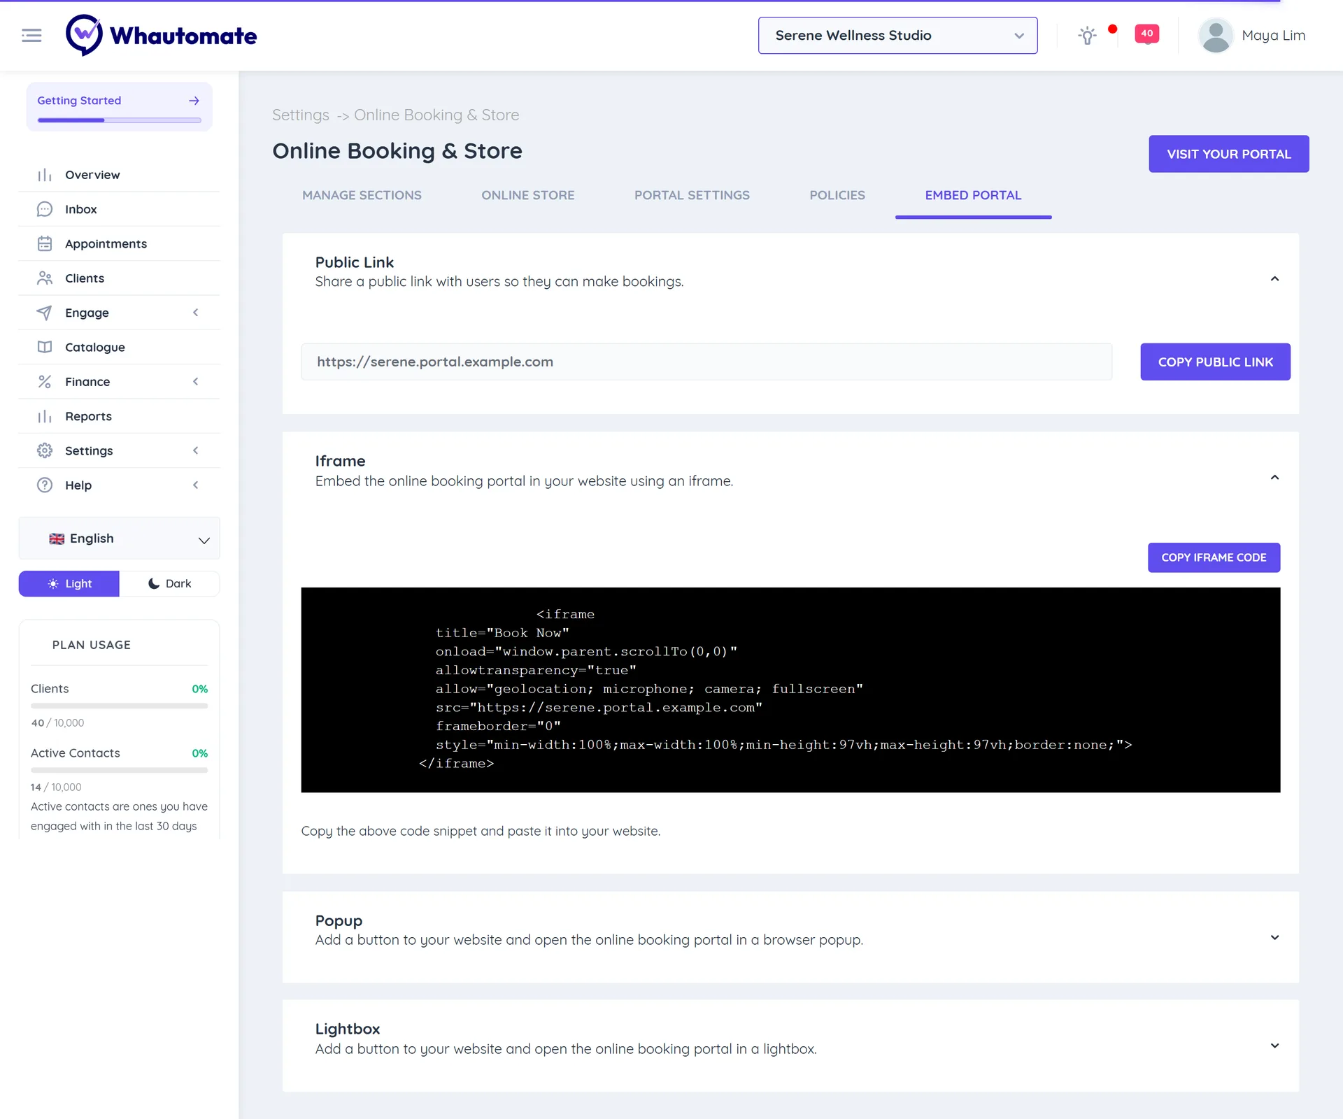Click Maya Lim's profile avatar
The height and width of the screenshot is (1119, 1343).
[x=1216, y=36]
